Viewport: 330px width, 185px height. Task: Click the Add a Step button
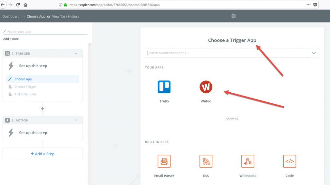tap(43, 154)
